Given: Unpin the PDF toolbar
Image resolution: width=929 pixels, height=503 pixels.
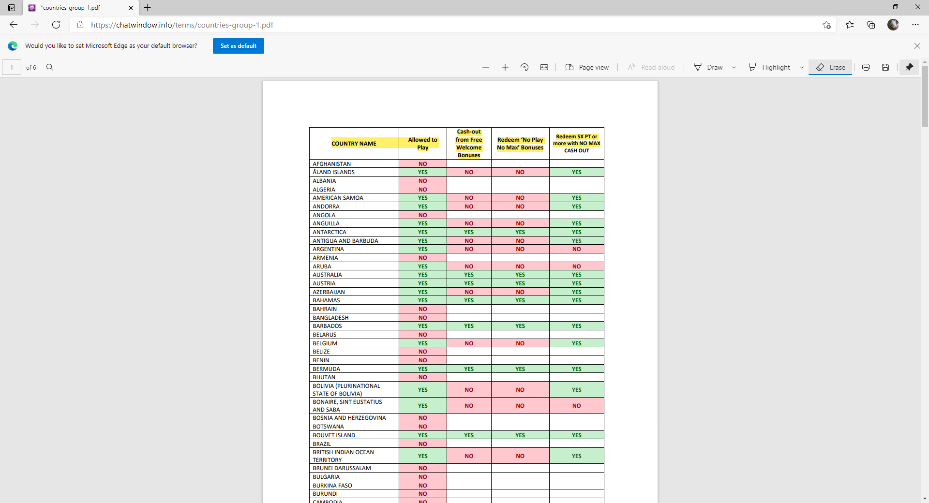Looking at the screenshot, I should 910,67.
